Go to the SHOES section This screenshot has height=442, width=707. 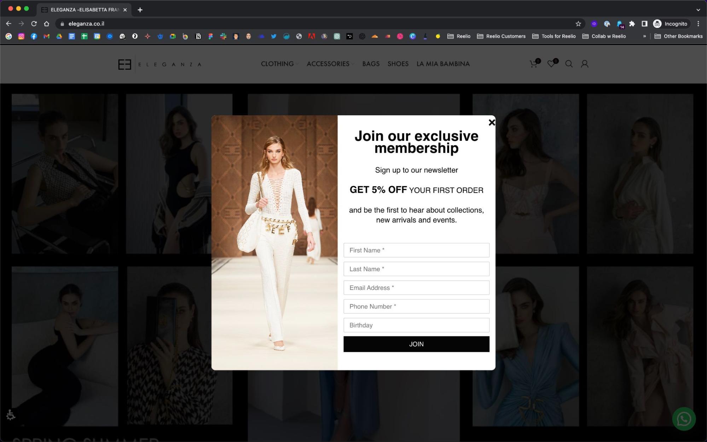[398, 64]
